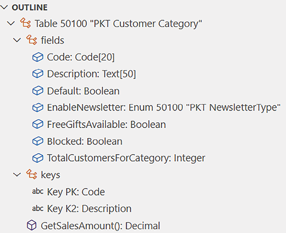The width and height of the screenshot is (286, 233).
Task: Collapse the keys group chevron
Action: click(x=17, y=175)
